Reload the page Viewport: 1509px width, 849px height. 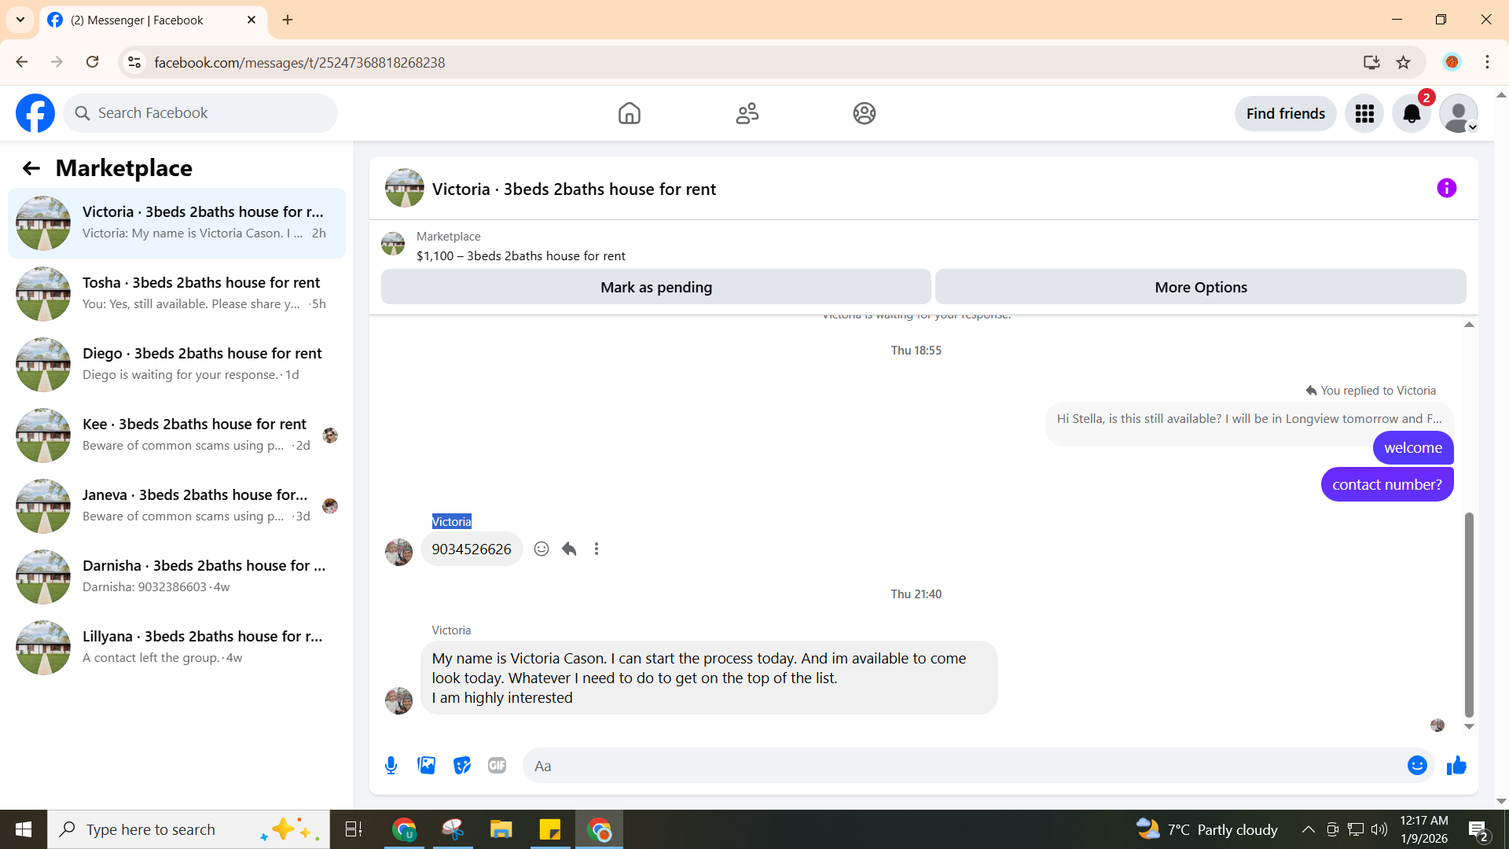[x=92, y=62]
